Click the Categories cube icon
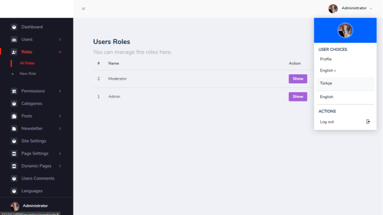Viewport: 383px width, 215px height. point(14,104)
